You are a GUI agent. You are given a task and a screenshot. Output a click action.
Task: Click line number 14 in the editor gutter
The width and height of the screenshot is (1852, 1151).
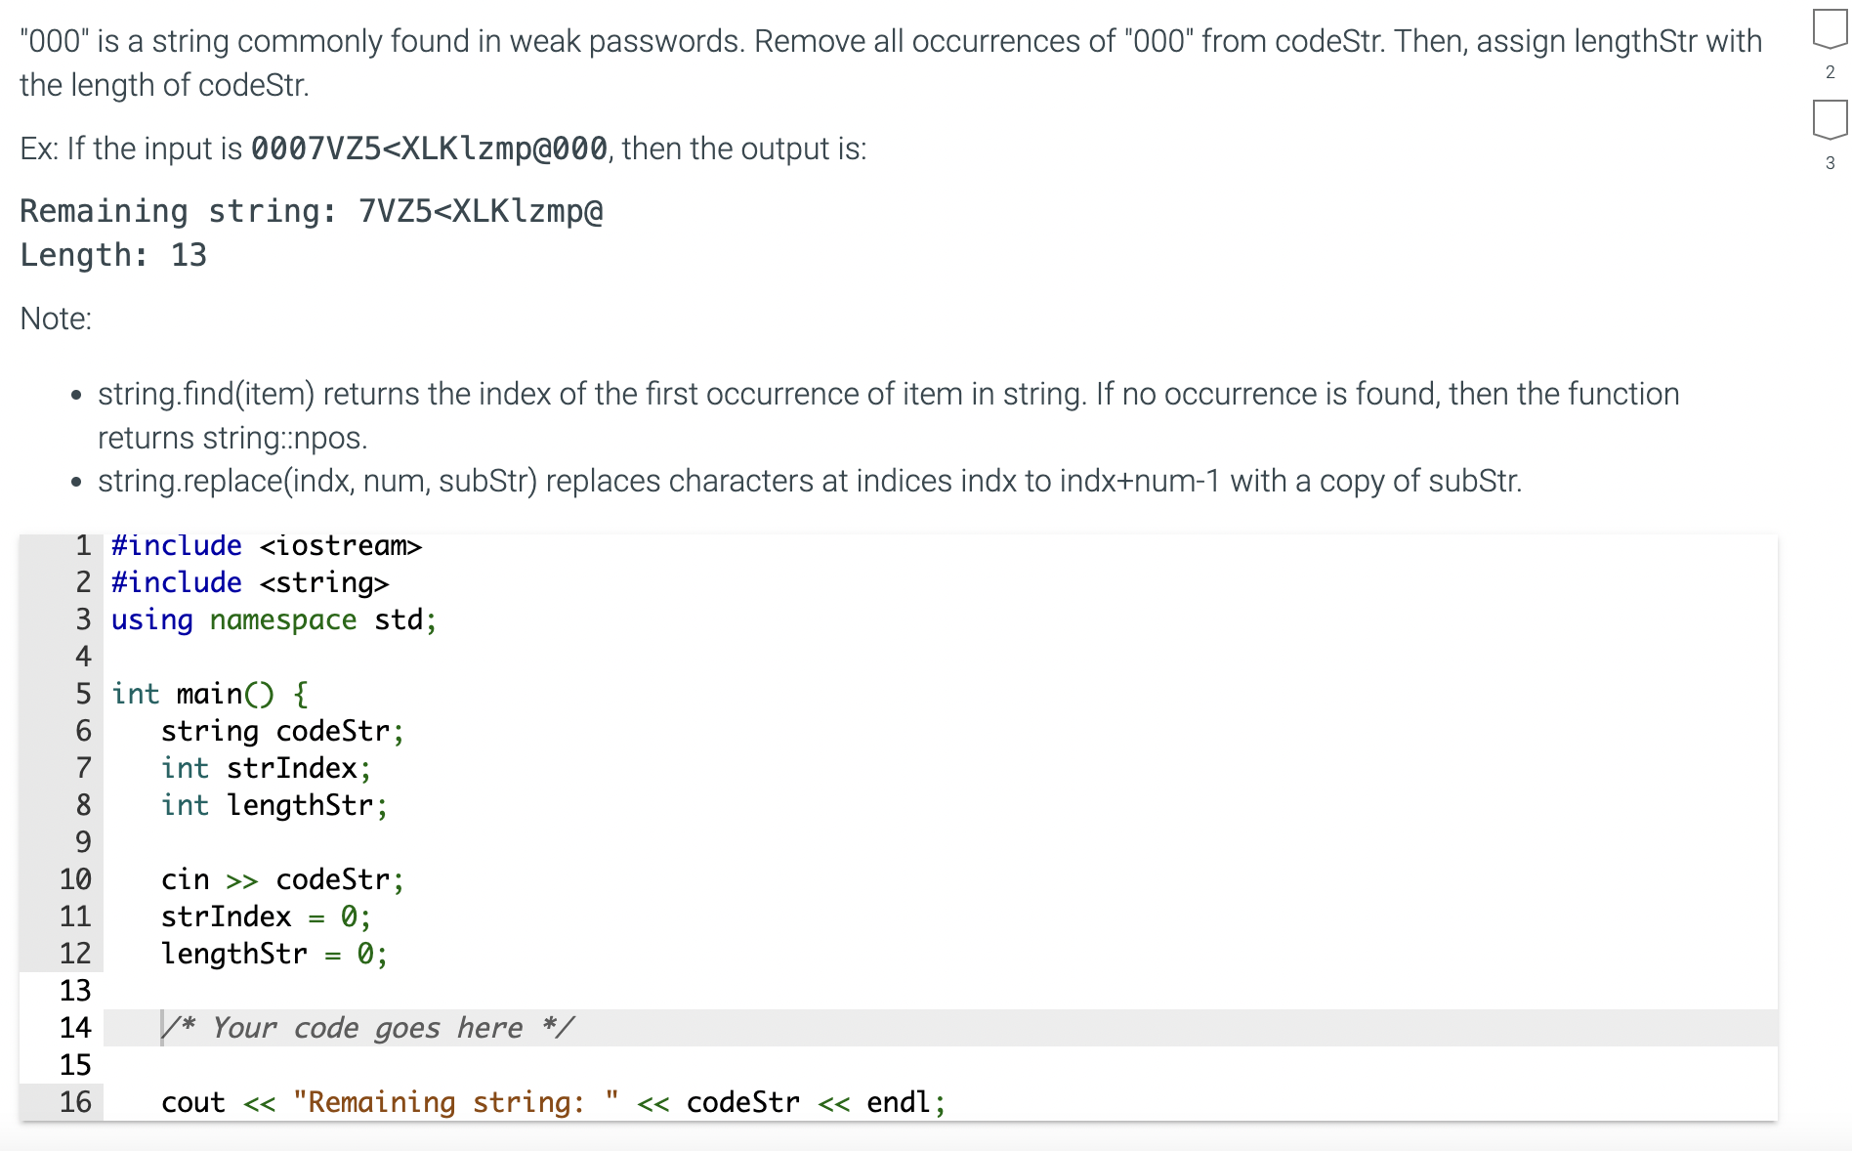[x=74, y=1027]
